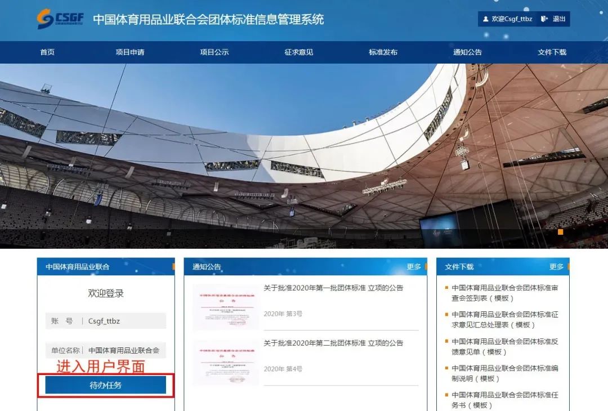This screenshot has width=608, height=411.
Task: Download 团体标准征求意见汇总处理表（模板）
Action: click(x=505, y=320)
